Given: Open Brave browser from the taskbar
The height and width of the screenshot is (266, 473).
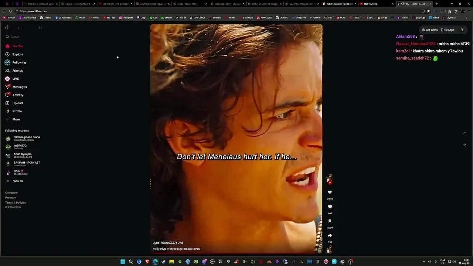Looking at the screenshot, I should click(x=147, y=262).
